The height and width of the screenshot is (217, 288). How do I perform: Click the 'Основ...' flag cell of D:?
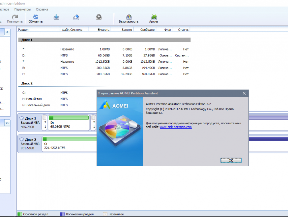[165, 56]
